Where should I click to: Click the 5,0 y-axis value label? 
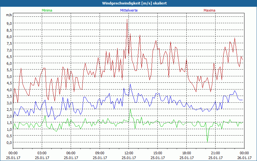9,77
